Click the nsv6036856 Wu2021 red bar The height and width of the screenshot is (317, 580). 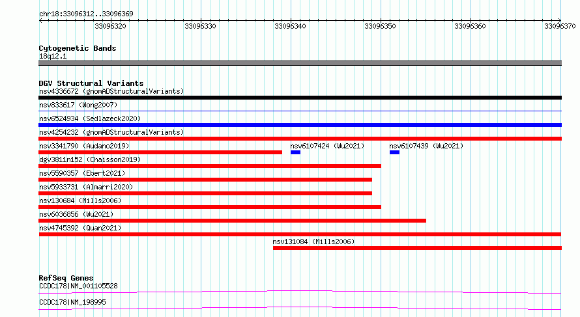point(232,221)
